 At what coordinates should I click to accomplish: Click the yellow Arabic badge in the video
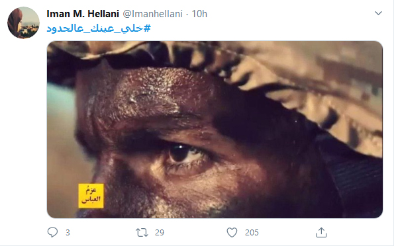click(91, 196)
